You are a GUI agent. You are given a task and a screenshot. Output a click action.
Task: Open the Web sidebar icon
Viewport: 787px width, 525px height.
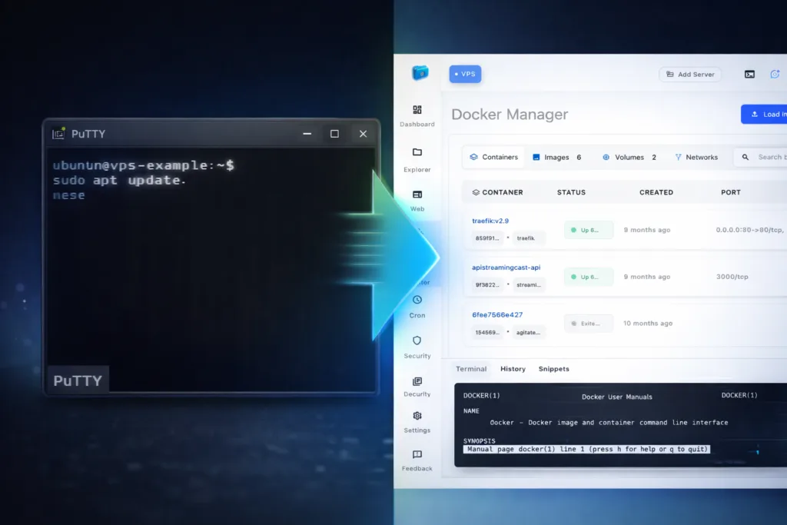pos(417,194)
